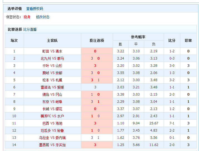Click the 隐身 privacy status text
Screen dimensions: 199x151
tap(27, 17)
